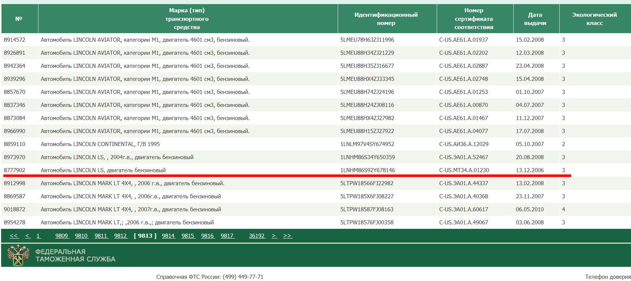Viewport: 631px width, 281px height.
Task: Open page 1 in pagination
Action: [x=38, y=236]
